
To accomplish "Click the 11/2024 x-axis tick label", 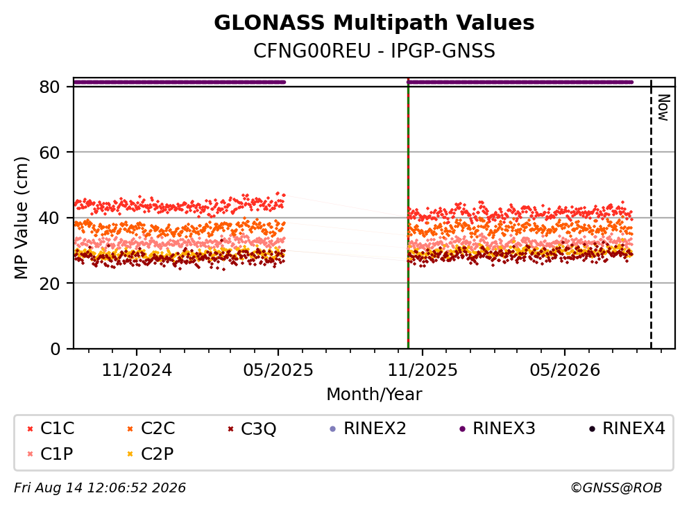I will coord(137,370).
